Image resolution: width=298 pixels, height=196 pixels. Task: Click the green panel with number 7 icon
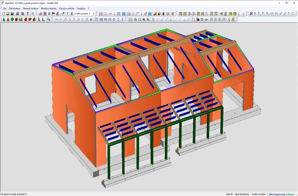tap(230, 14)
